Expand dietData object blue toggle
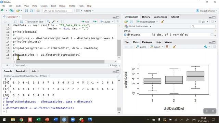Viewport: 219px width, 123px height. click(x=125, y=35)
